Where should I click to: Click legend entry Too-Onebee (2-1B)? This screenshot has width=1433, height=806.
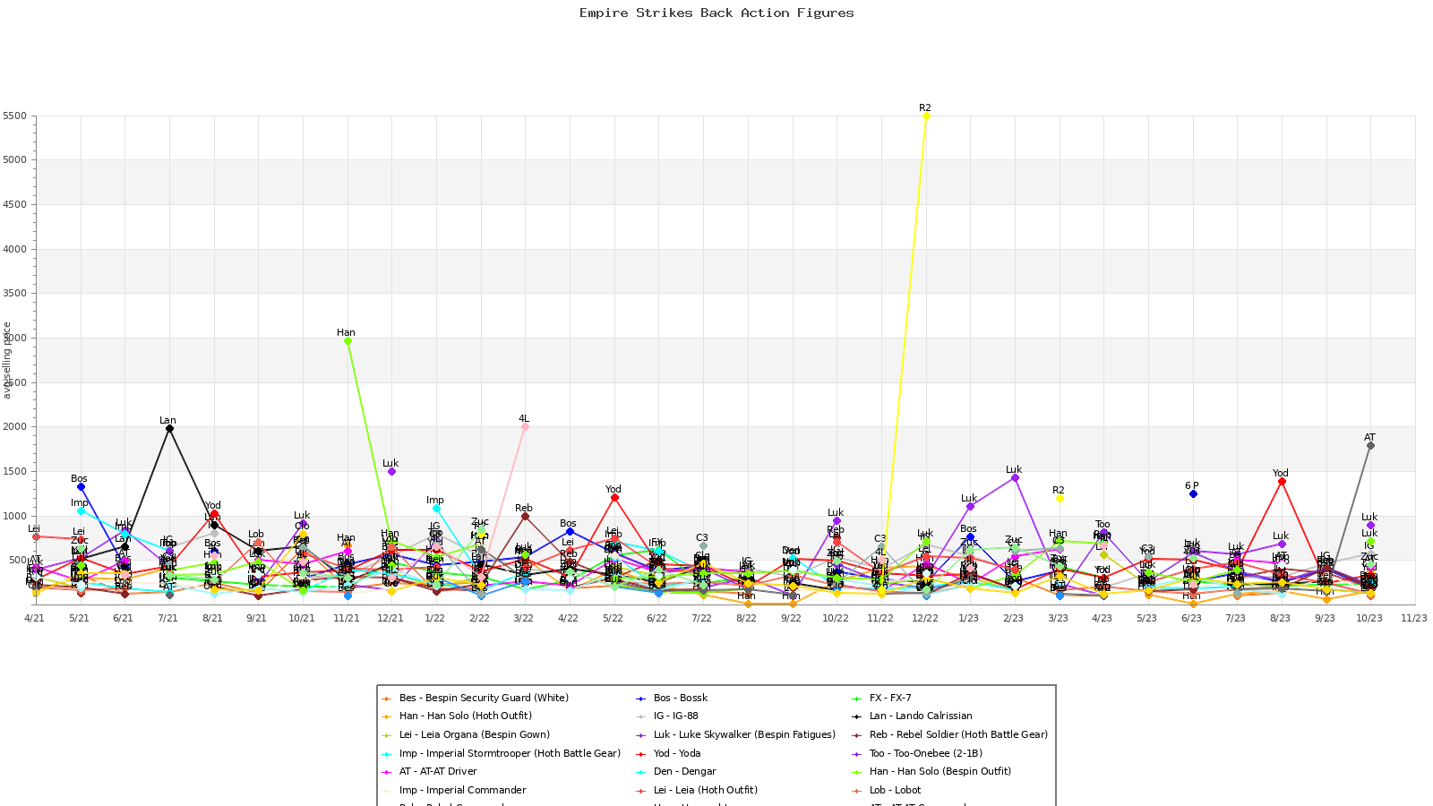point(925,753)
